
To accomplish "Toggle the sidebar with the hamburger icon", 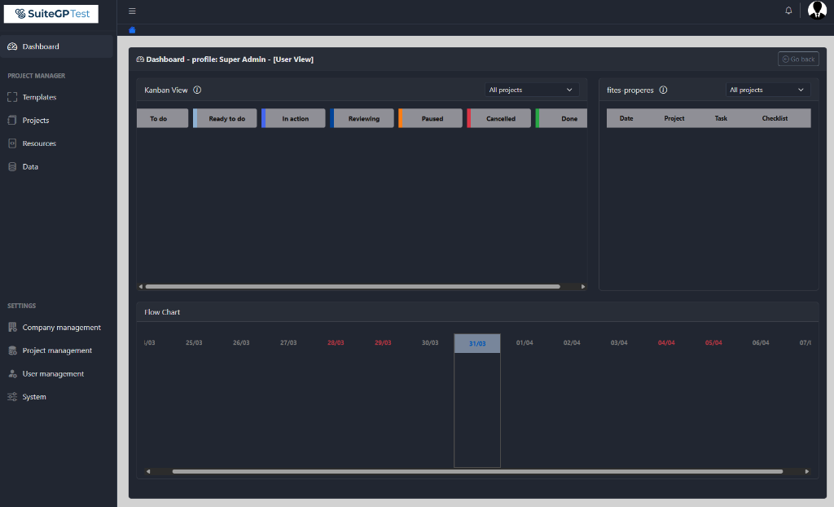I will pyautogui.click(x=132, y=11).
